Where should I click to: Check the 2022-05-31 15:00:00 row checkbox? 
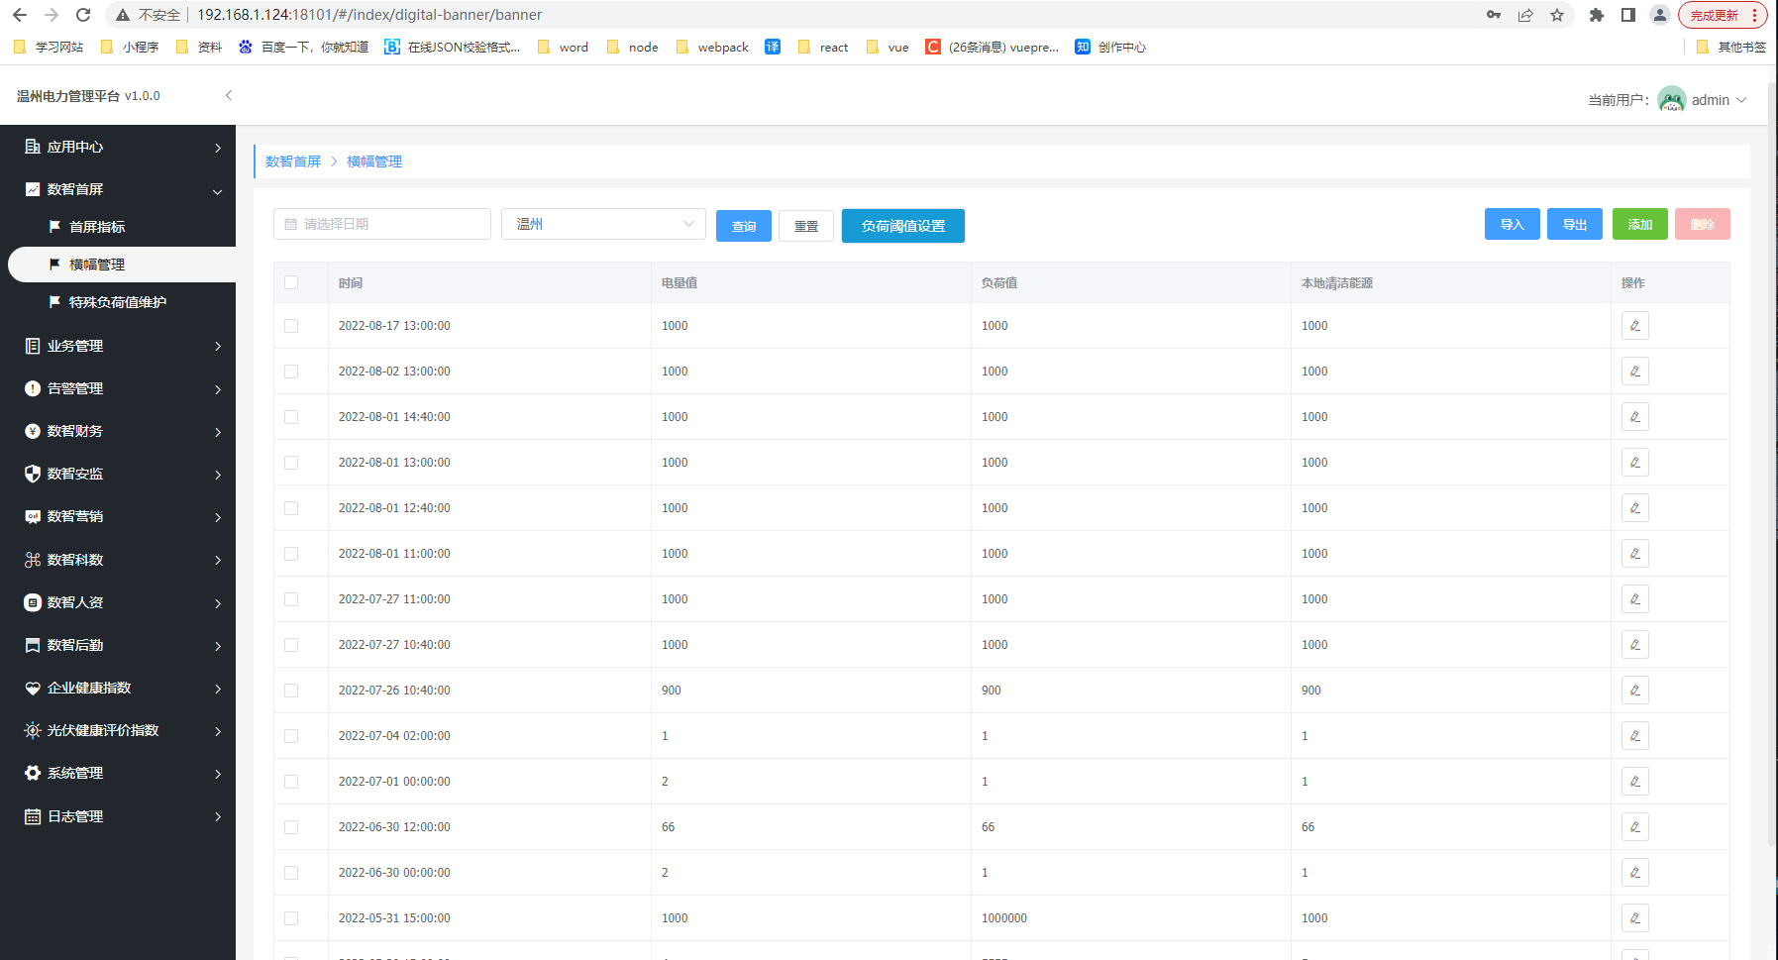pos(291,918)
